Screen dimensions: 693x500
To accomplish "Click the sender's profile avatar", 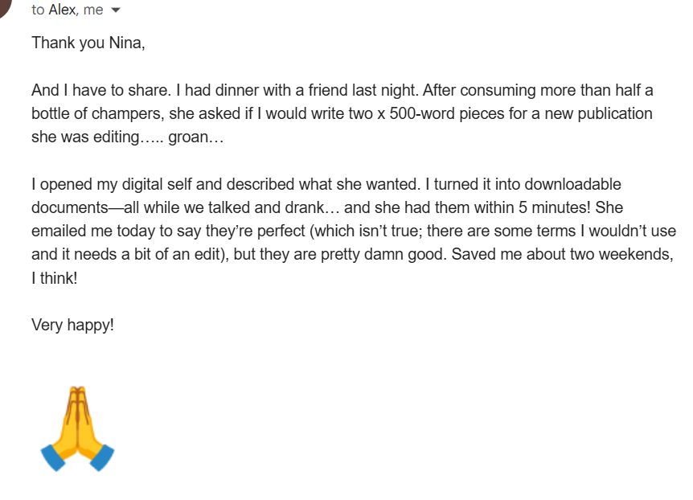I will click(x=6, y=8).
